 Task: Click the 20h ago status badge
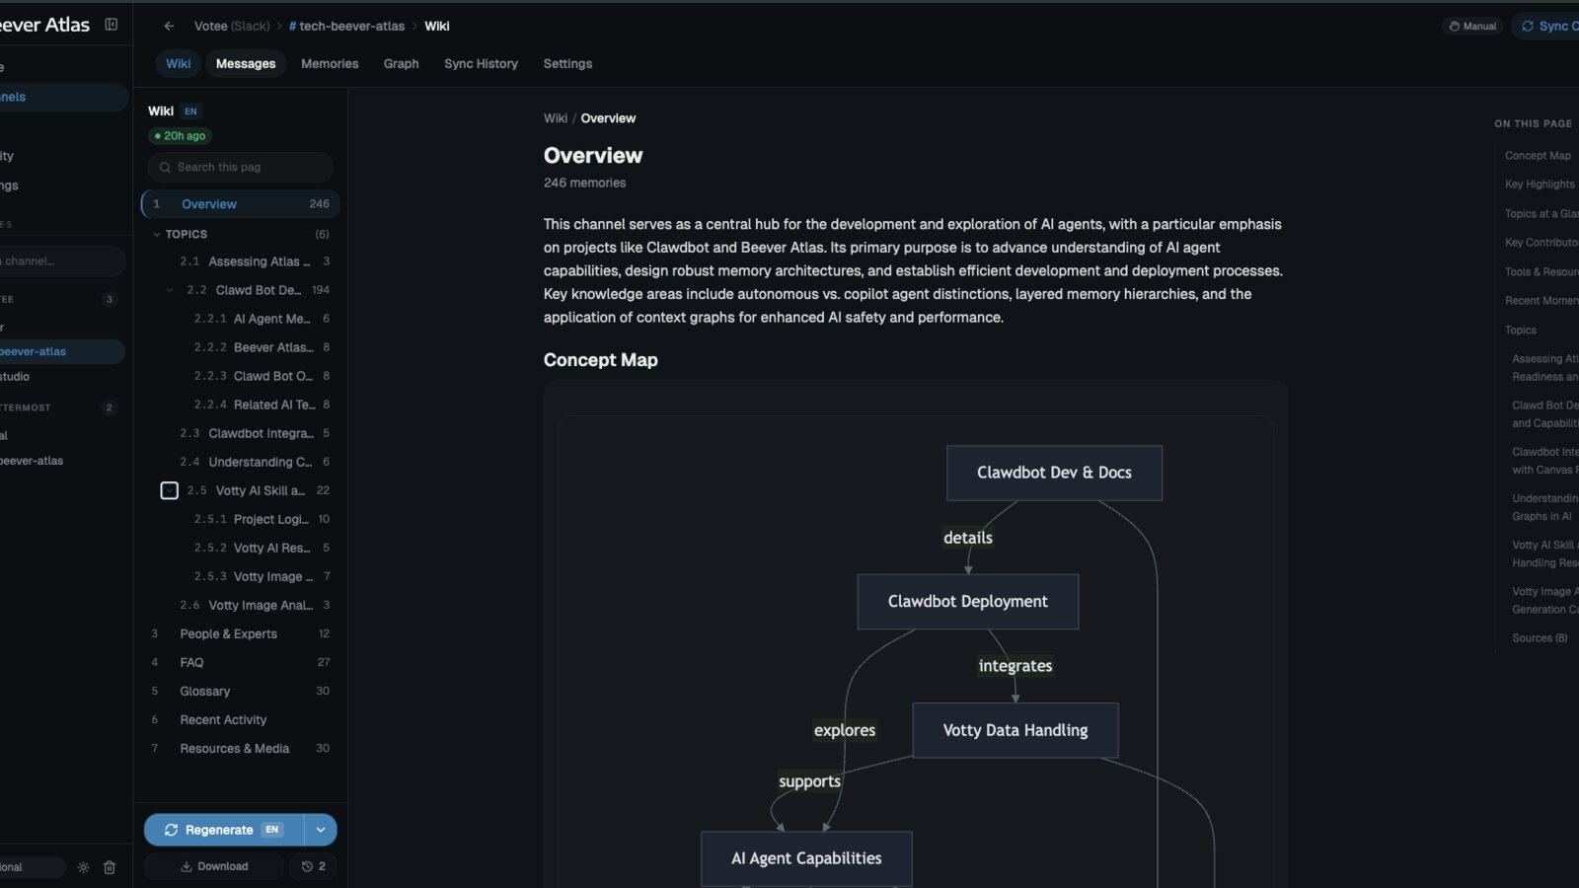(x=181, y=136)
